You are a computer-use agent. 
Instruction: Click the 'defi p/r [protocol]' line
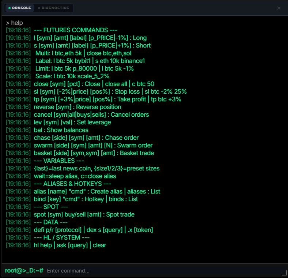79,230
